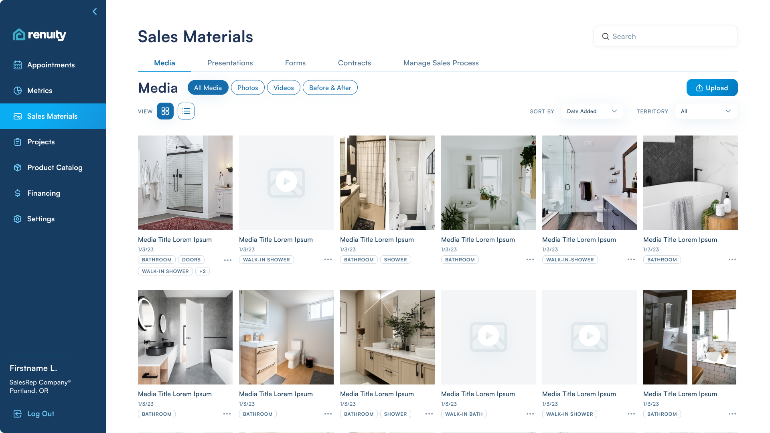This screenshot has height=433, width=770.
Task: Switch to list view
Action: 186,111
